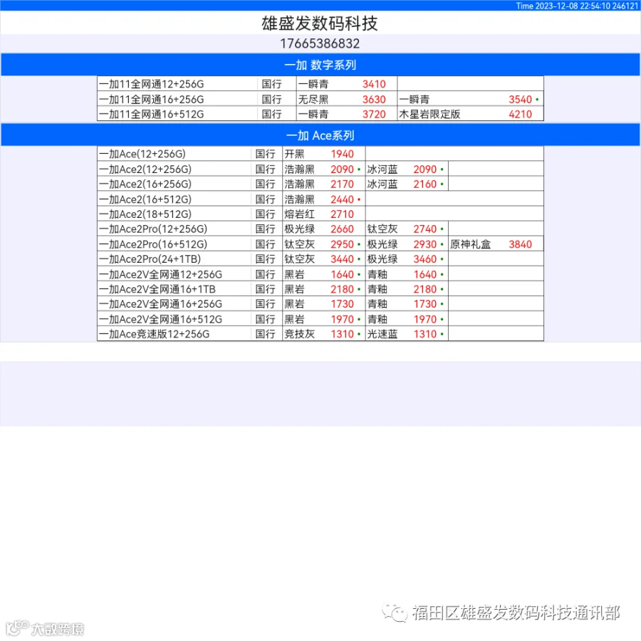Click the 黑岩 price 1640
Viewport: 641px width, 641px height.
pos(342,274)
